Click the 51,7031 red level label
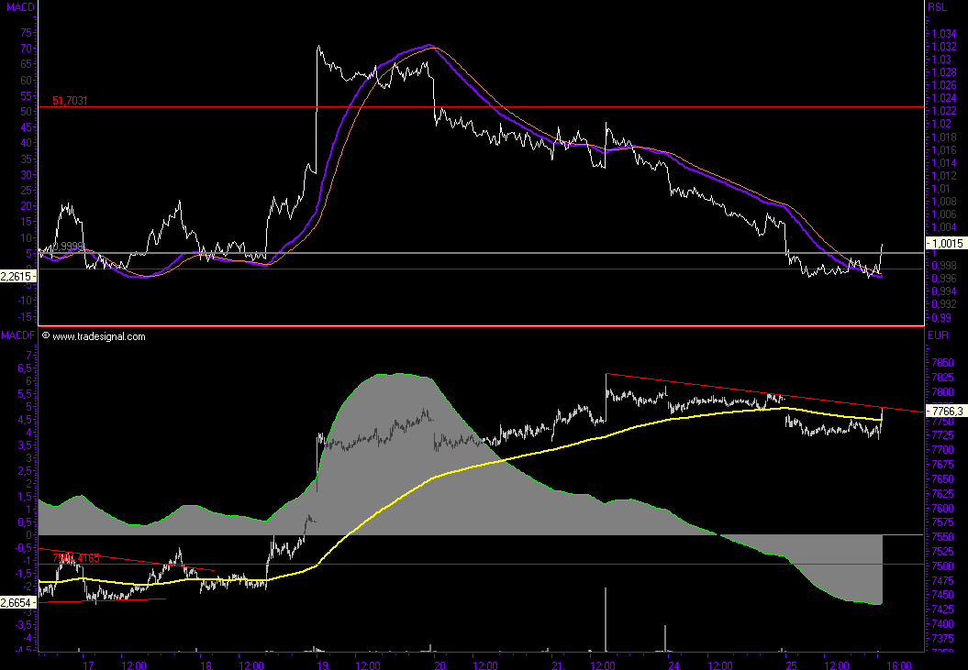This screenshot has width=968, height=670. point(71,101)
